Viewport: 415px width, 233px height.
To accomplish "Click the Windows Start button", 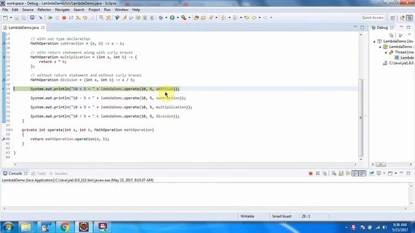I will tap(8, 227).
